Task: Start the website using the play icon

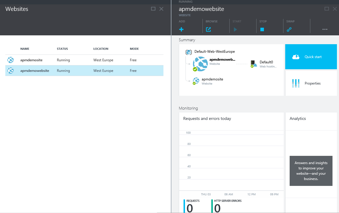Action: (x=235, y=29)
